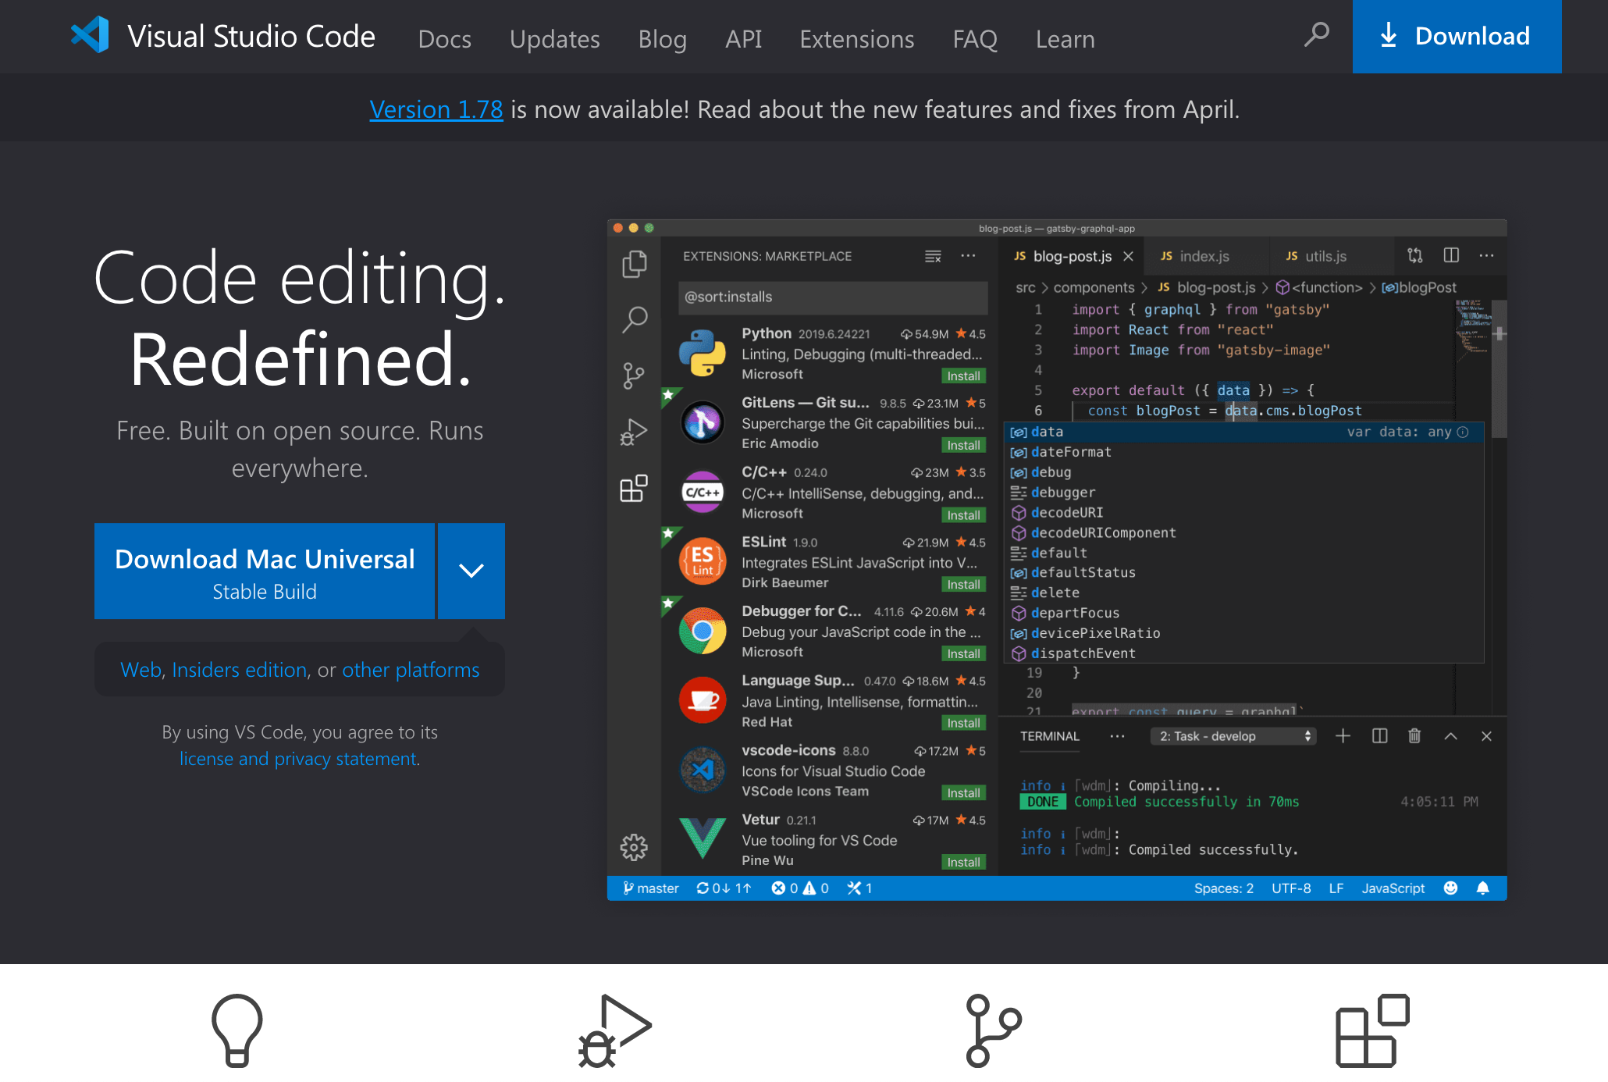Open Source Control icon in activity bar
Screen dimensions: 1608x1082
pos(634,375)
